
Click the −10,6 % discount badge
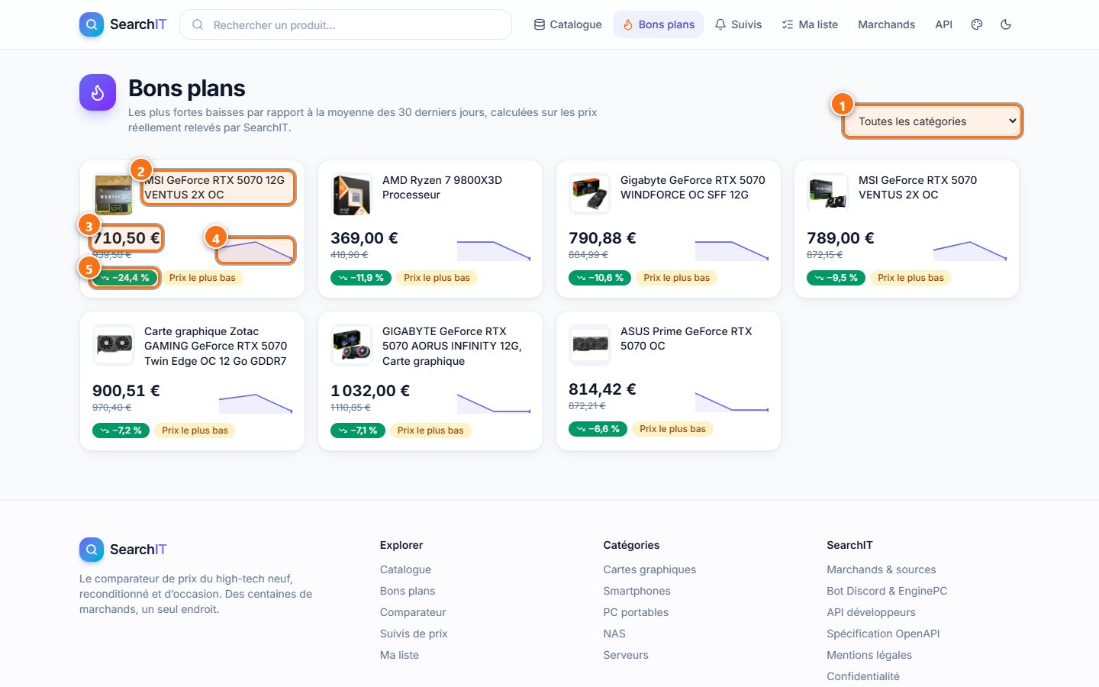pos(600,278)
